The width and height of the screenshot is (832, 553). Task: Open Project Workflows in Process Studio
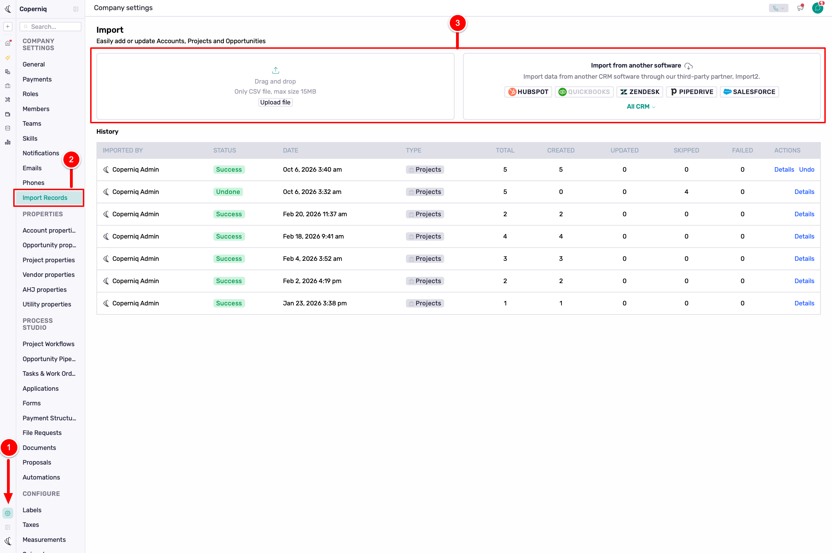49,344
